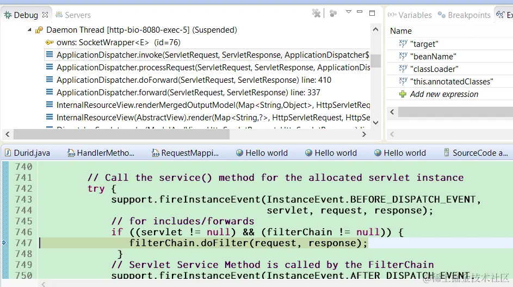Switch to the Debug view tab
513x287 pixels.
26,15
